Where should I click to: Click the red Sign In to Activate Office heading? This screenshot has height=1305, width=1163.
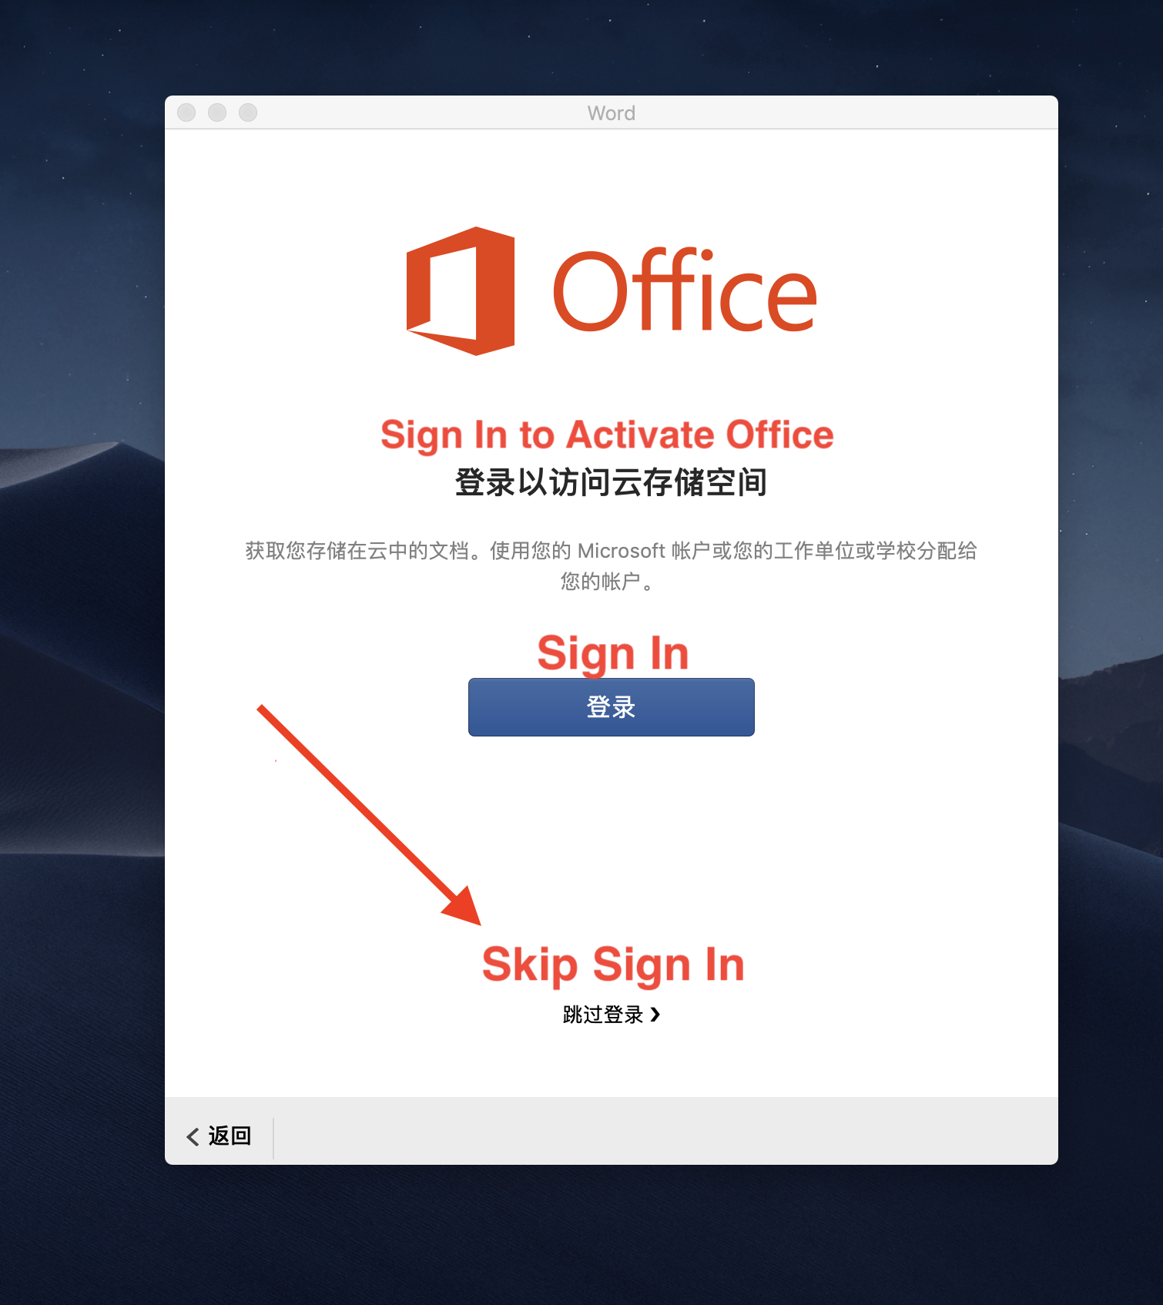click(x=607, y=435)
